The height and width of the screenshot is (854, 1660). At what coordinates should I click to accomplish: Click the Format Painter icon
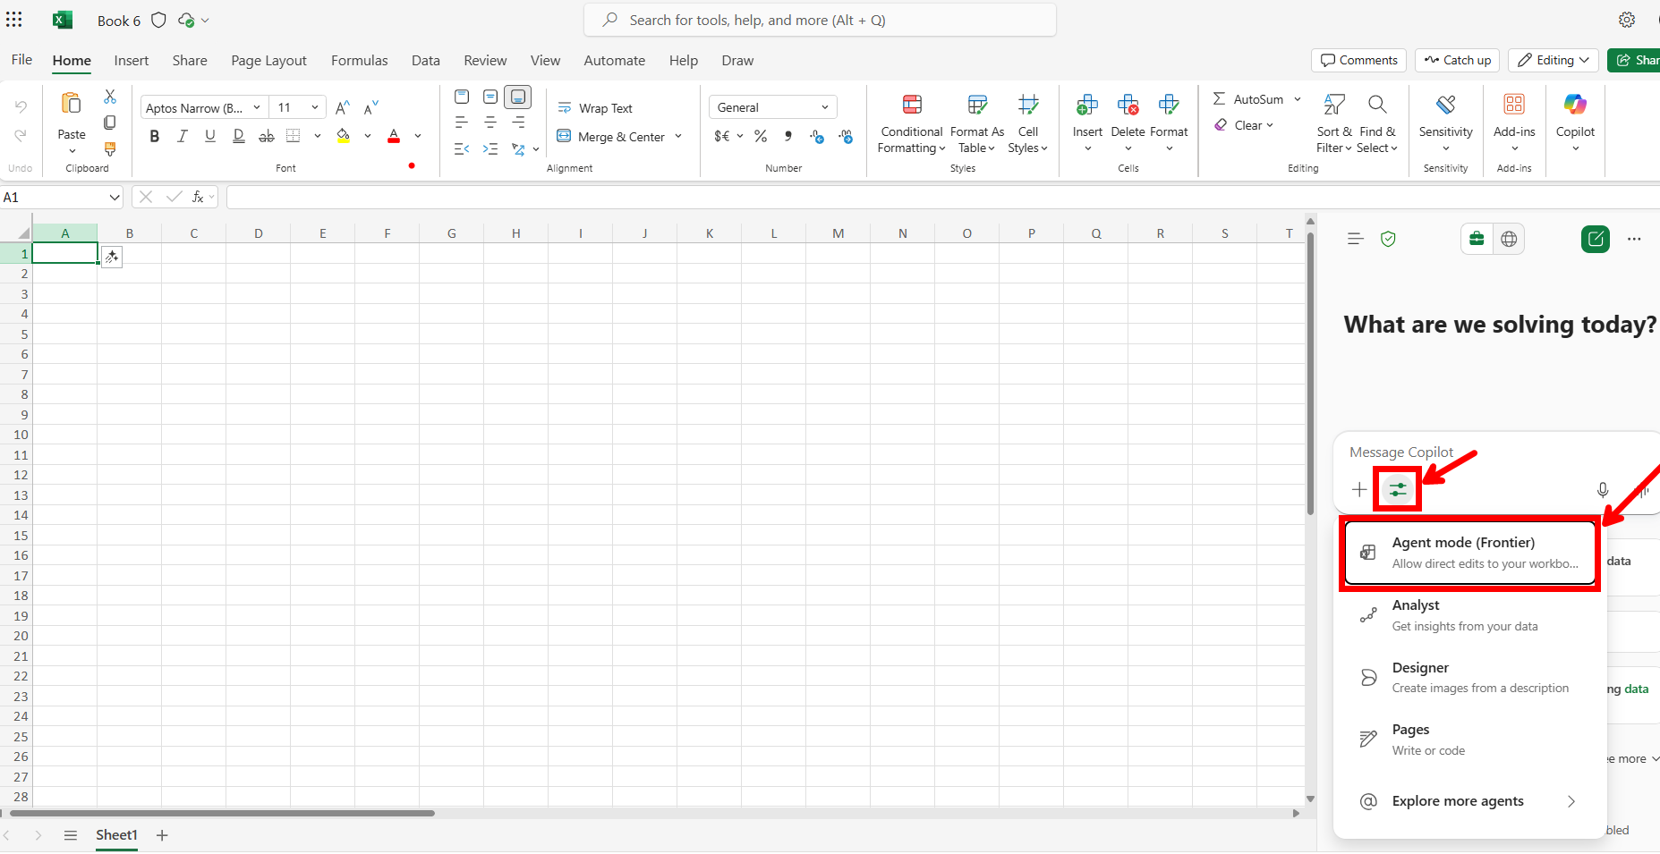pos(110,148)
